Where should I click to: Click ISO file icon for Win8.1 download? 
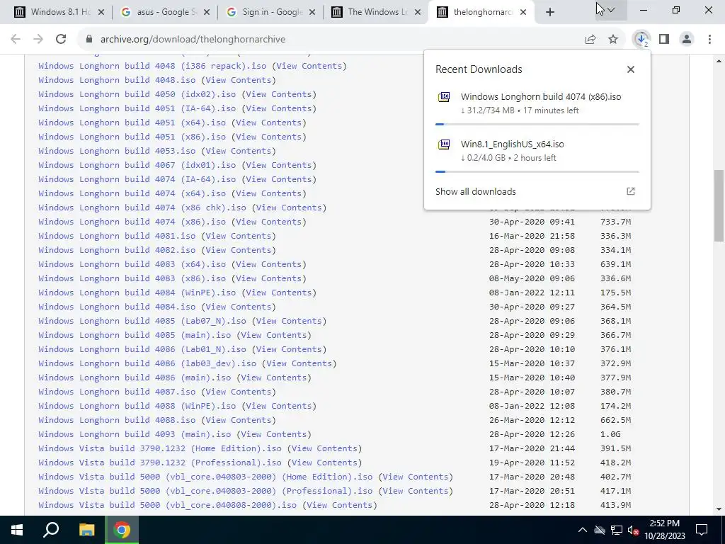(444, 144)
